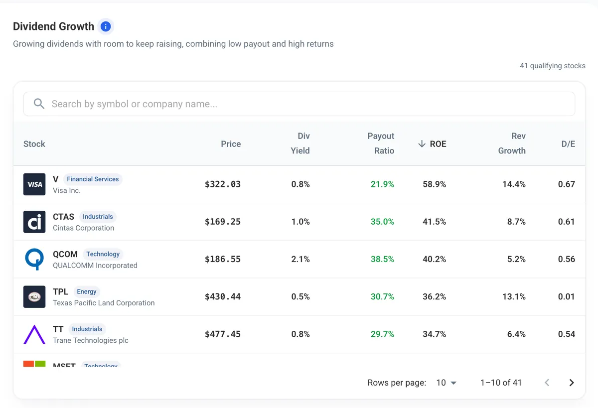
Task: Click the Trane Technologies logo
Action: click(x=34, y=334)
